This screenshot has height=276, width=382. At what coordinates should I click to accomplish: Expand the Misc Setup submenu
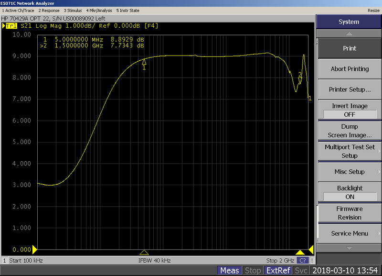(350, 172)
